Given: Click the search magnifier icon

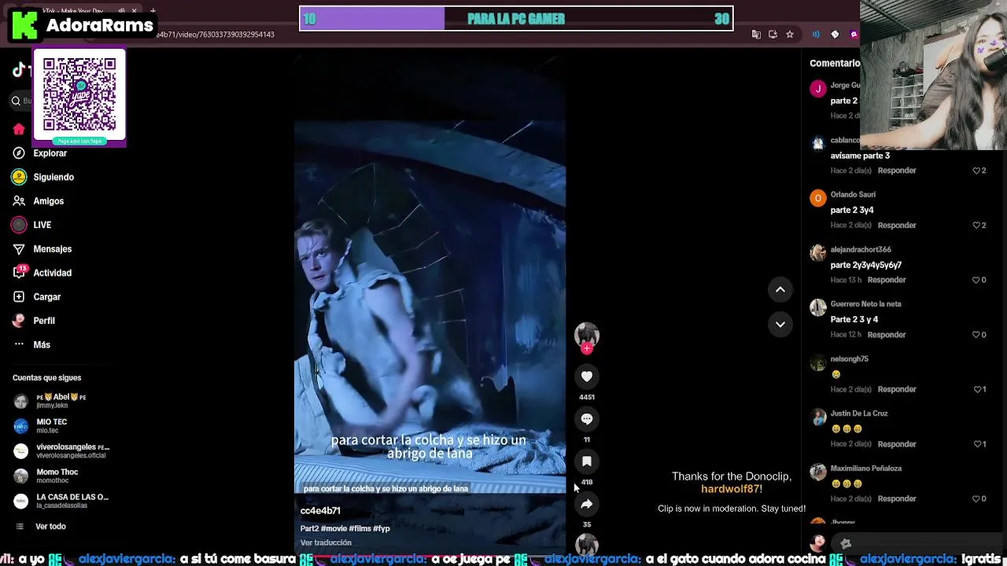Looking at the screenshot, I should 16,101.
